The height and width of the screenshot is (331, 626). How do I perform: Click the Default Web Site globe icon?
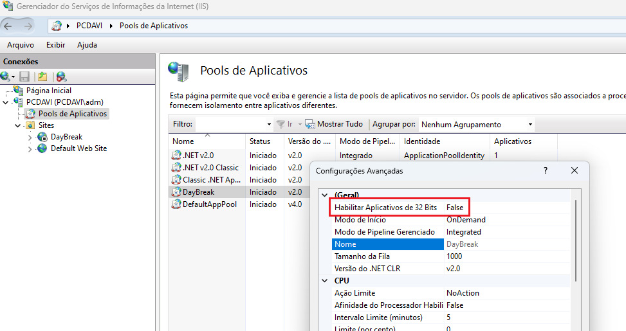pos(42,148)
